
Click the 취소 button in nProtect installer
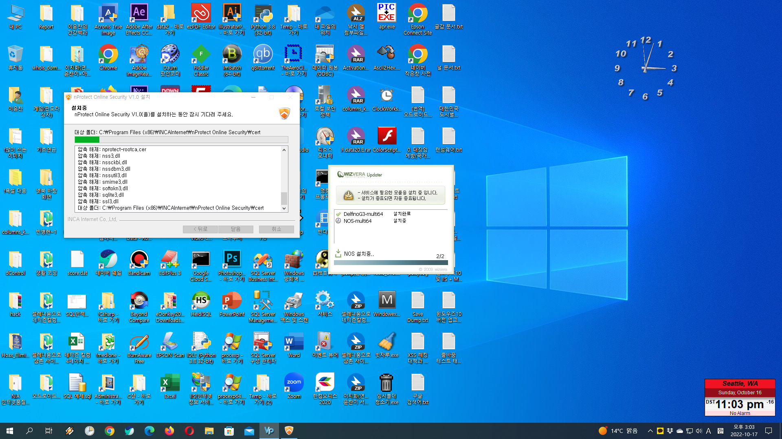point(276,229)
